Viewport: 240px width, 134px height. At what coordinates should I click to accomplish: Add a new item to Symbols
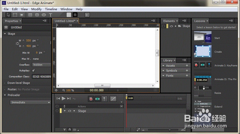(x=187, y=71)
